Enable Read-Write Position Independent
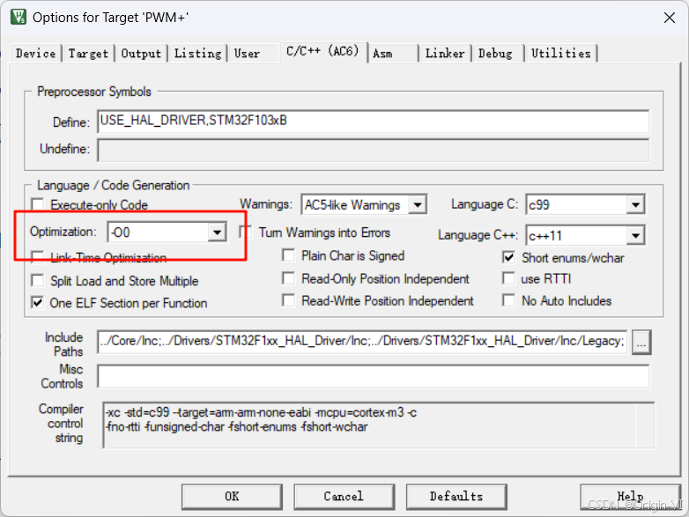 click(289, 300)
